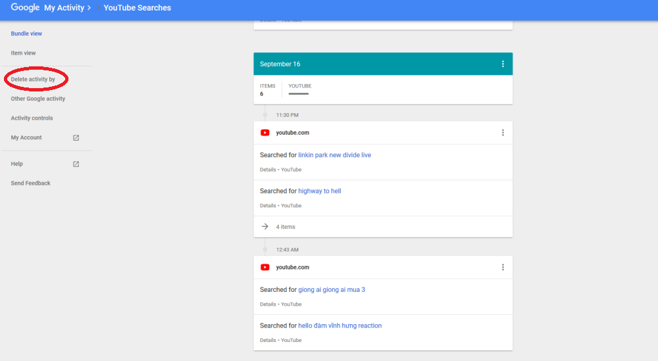This screenshot has width=658, height=361.
Task: Open Activity controls in the sidebar
Action: [32, 118]
